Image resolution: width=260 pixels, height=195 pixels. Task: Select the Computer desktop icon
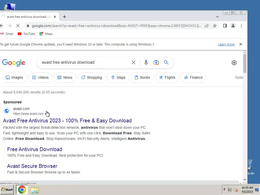(10, 7)
